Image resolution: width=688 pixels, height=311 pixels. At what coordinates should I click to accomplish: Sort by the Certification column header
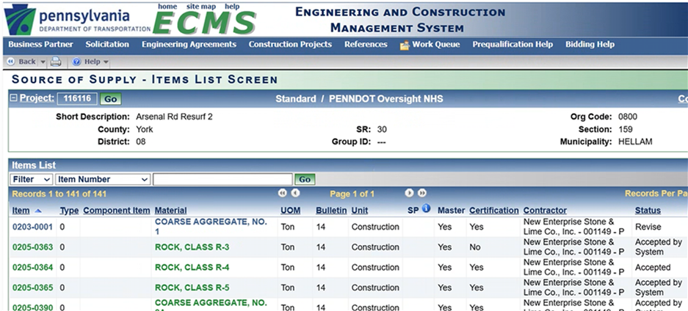pyautogui.click(x=494, y=211)
